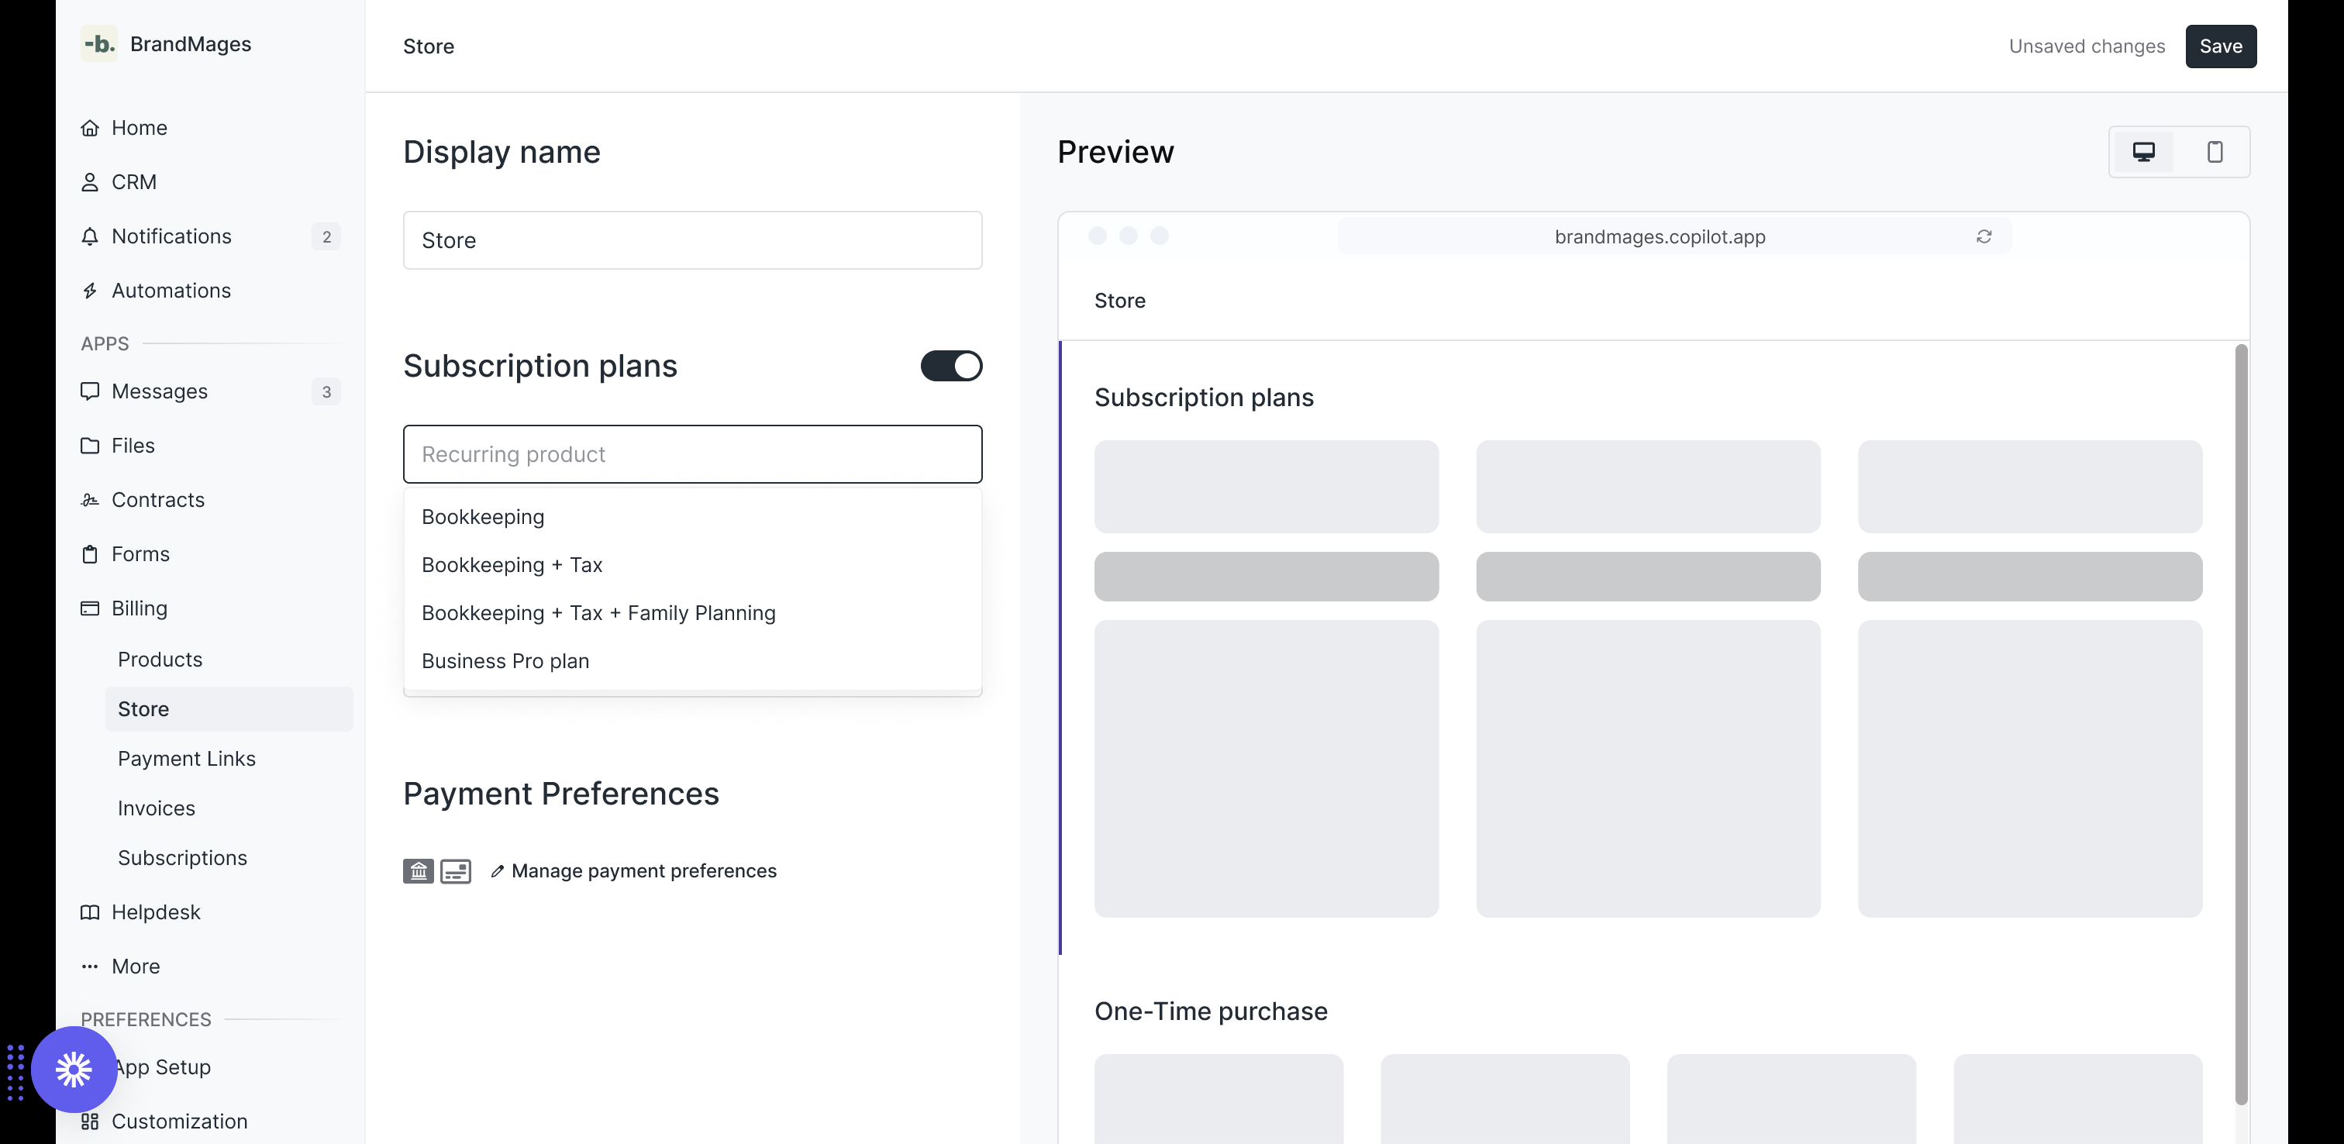Screen dimensions: 2344x1144
Task: Click One-Time purchase heading in preview
Action: (1210, 1011)
